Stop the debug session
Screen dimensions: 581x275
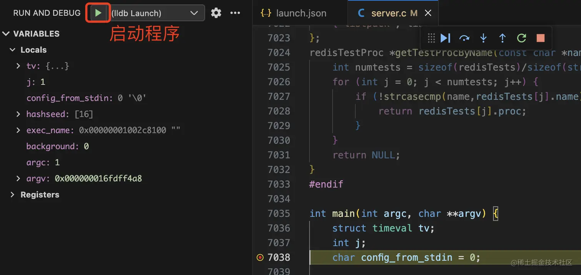click(x=541, y=38)
